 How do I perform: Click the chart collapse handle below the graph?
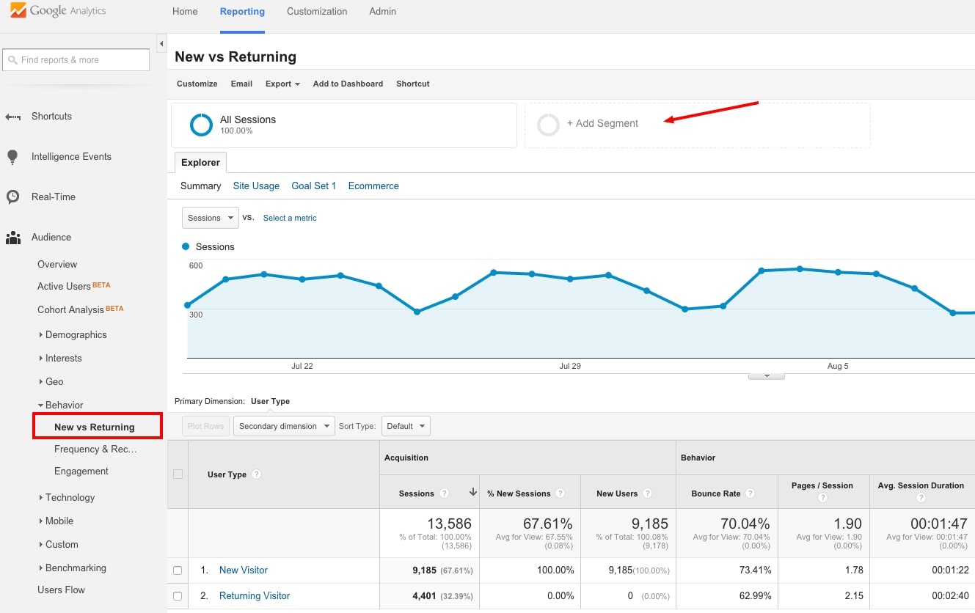tap(766, 375)
